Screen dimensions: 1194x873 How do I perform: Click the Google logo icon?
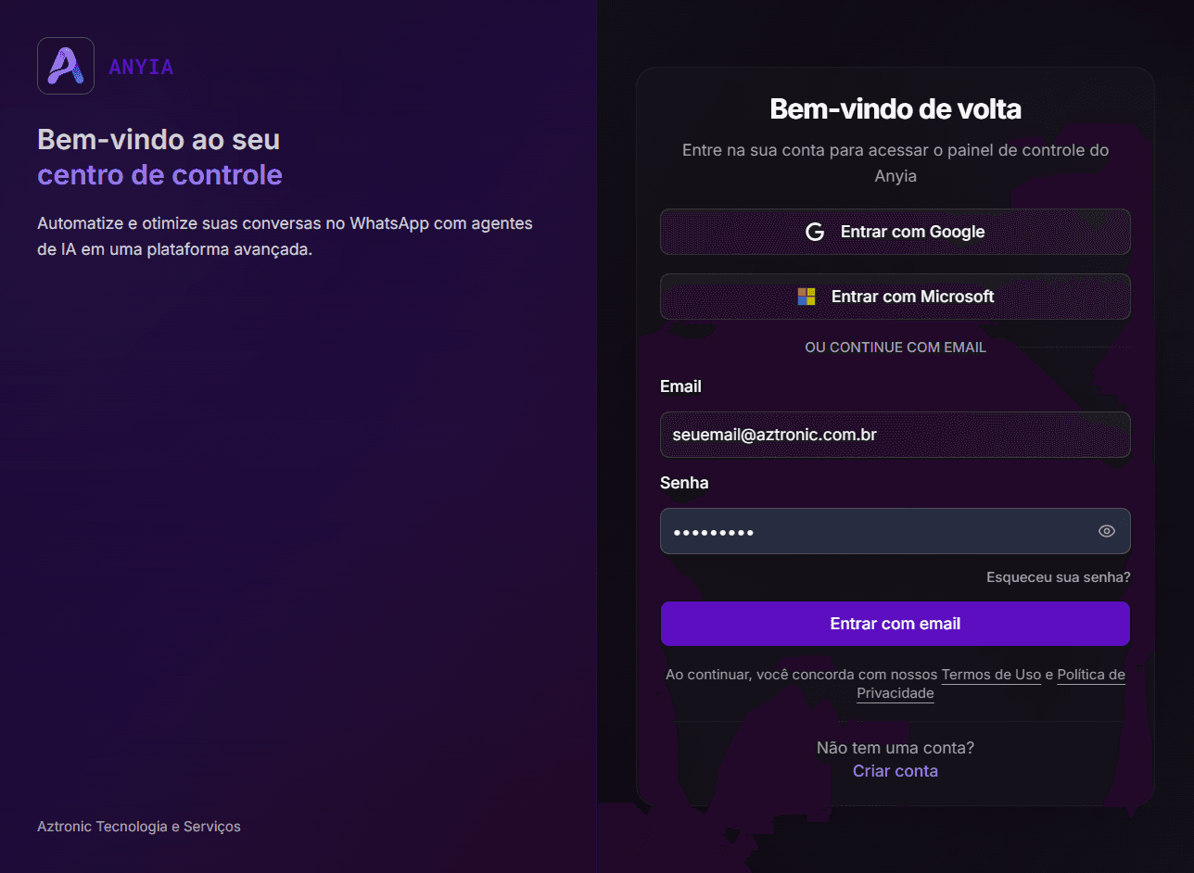coord(815,232)
